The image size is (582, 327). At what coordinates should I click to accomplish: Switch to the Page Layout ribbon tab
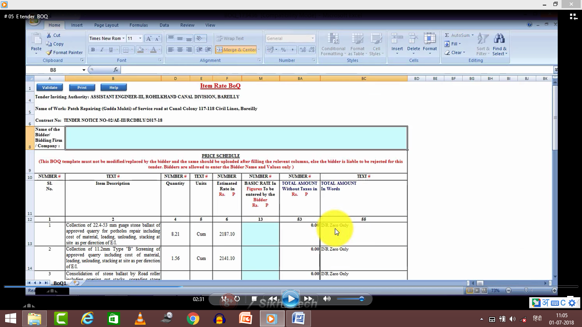[x=107, y=25]
